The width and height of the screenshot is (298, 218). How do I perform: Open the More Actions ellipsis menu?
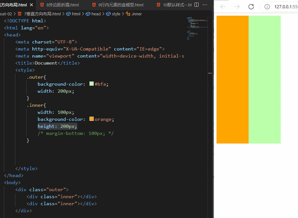205,5
